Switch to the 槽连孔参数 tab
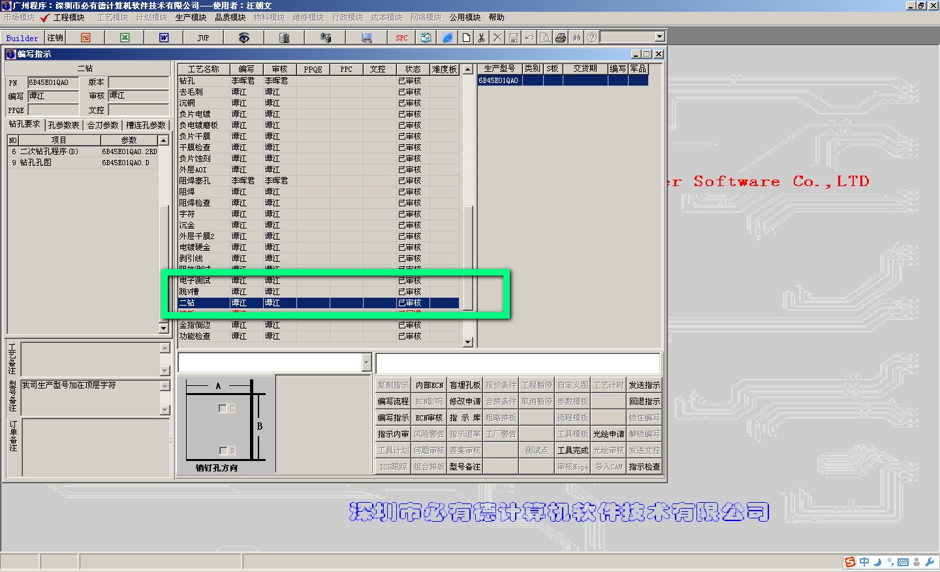The width and height of the screenshot is (940, 572). pyautogui.click(x=146, y=125)
